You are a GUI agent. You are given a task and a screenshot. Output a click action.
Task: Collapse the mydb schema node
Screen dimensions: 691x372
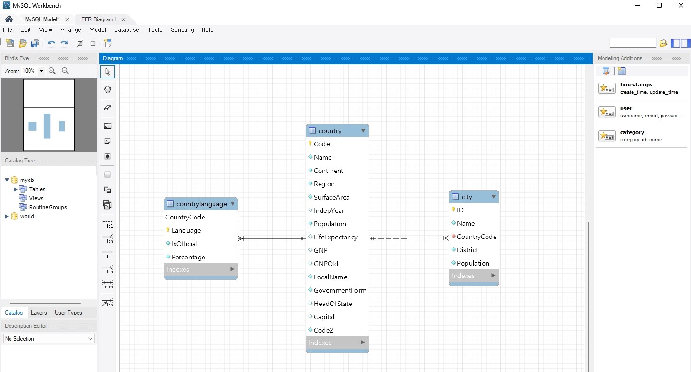click(x=7, y=180)
